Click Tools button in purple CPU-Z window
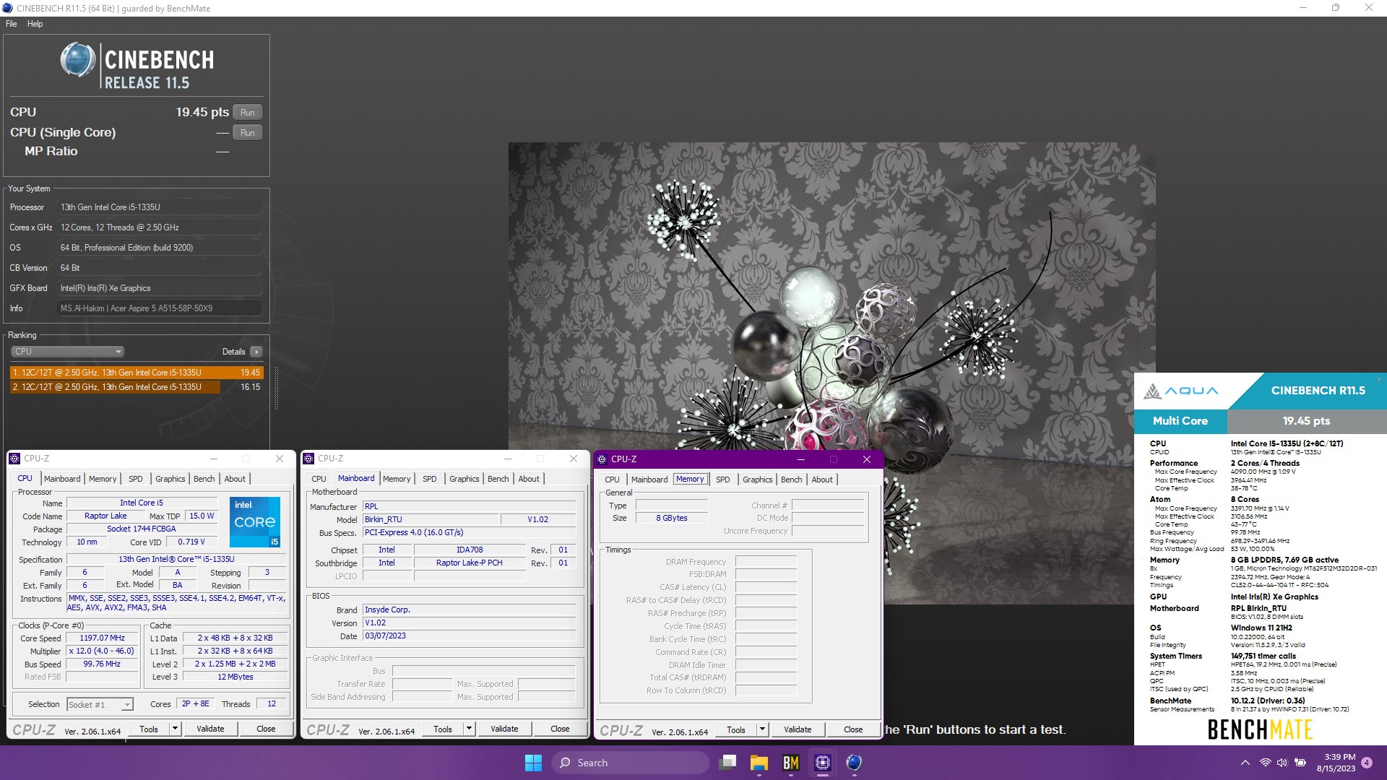 (x=736, y=730)
